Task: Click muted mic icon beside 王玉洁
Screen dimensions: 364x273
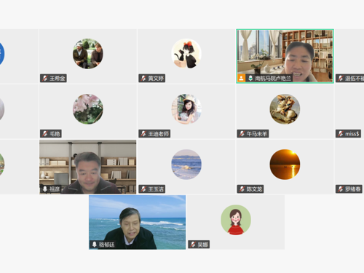Action: point(143,189)
